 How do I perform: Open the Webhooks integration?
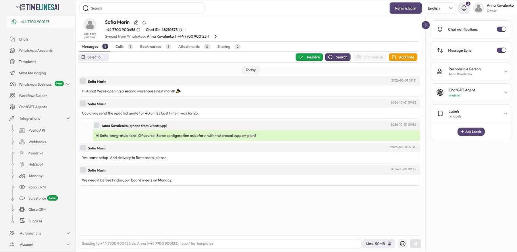click(x=37, y=142)
